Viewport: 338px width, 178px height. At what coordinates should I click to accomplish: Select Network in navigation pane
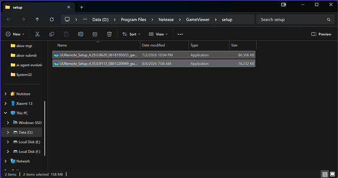click(20, 161)
